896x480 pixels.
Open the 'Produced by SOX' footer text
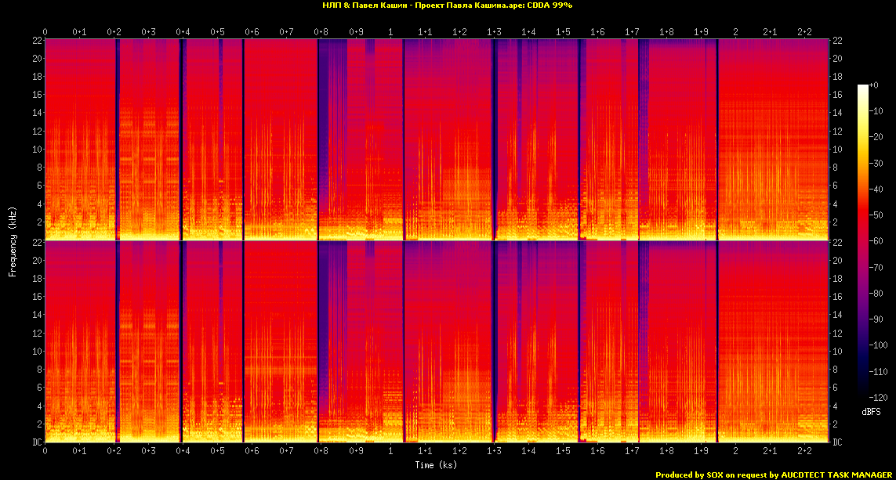(773, 475)
